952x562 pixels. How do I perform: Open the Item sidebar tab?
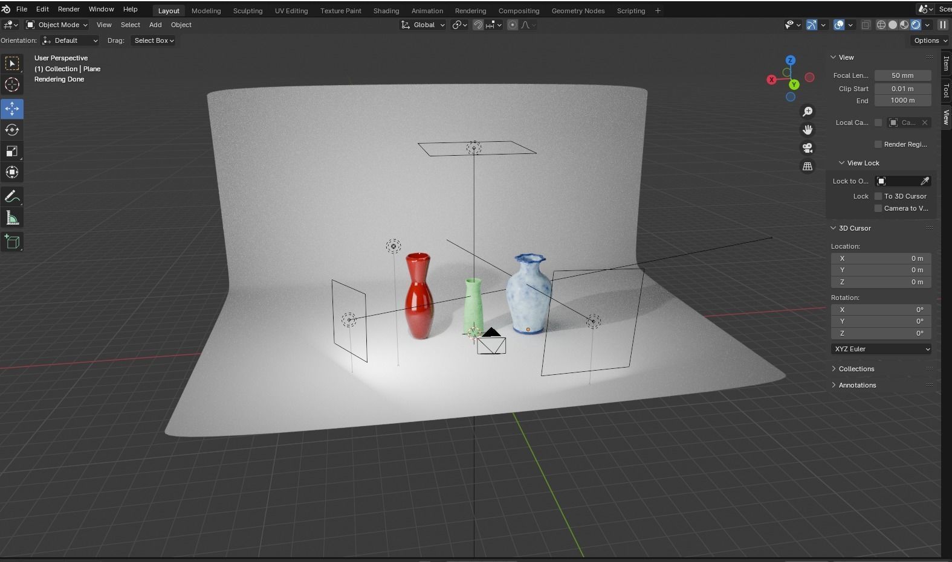pyautogui.click(x=947, y=63)
